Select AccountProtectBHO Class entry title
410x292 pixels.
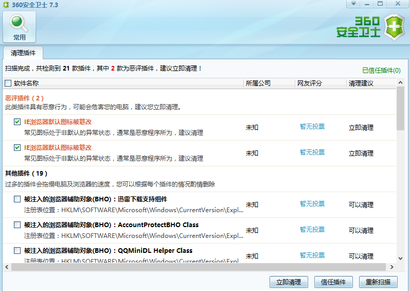pyautogui.click(x=112, y=225)
